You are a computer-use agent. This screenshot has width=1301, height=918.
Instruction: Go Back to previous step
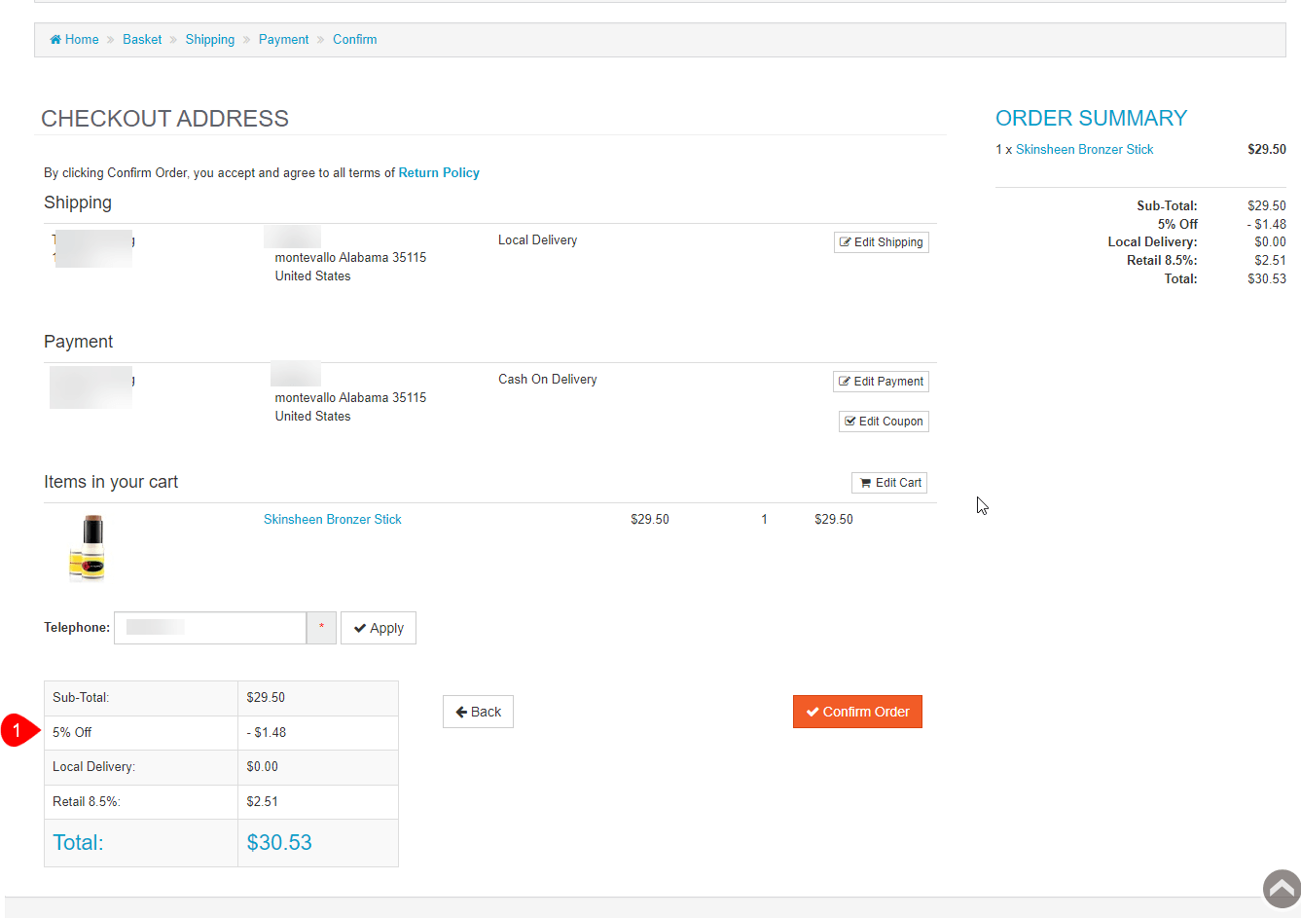[x=478, y=712]
